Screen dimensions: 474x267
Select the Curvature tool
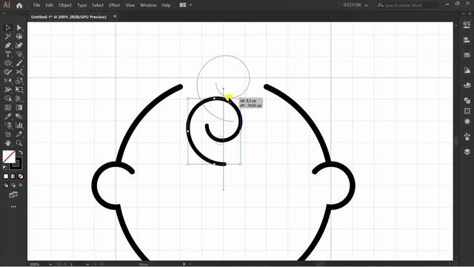(19, 45)
